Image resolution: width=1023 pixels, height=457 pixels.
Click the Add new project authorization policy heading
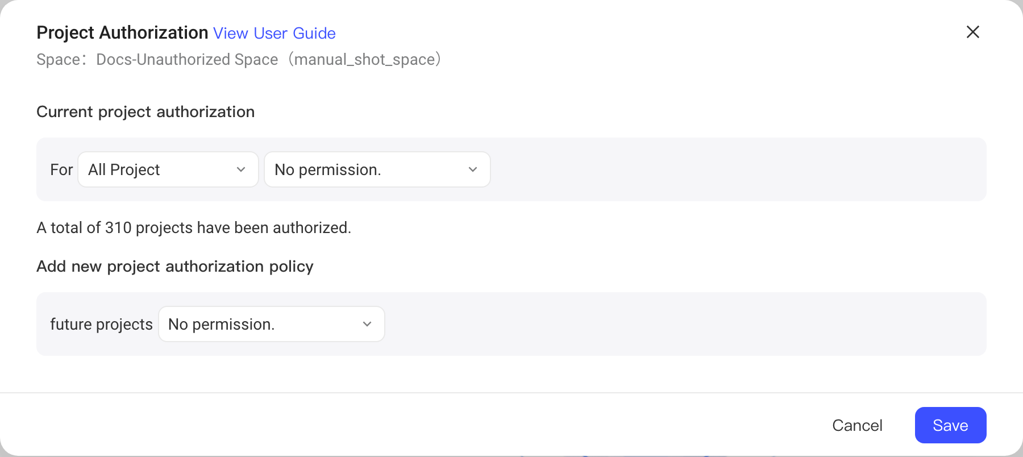pyautogui.click(x=175, y=266)
